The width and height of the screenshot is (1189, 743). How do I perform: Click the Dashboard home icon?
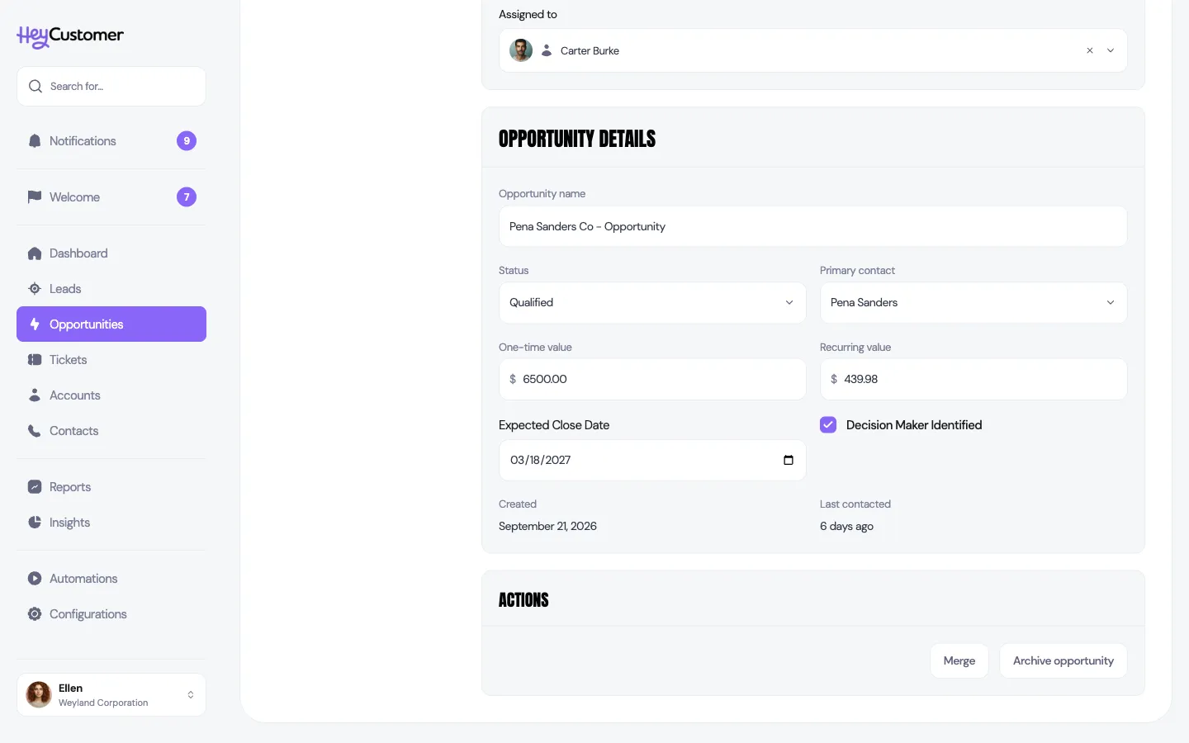tap(35, 253)
